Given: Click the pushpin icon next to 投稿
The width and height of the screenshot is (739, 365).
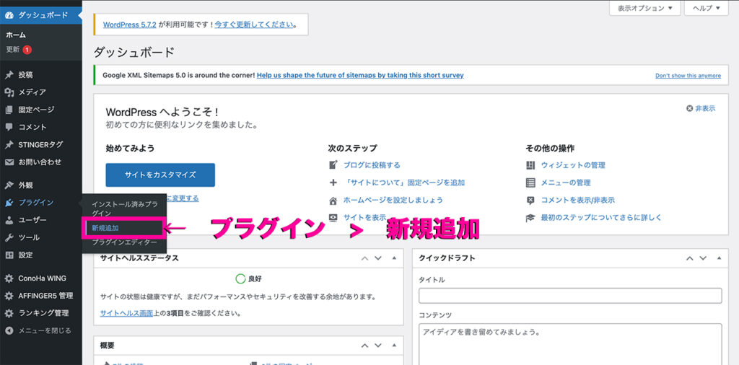Looking at the screenshot, I should click(x=9, y=75).
